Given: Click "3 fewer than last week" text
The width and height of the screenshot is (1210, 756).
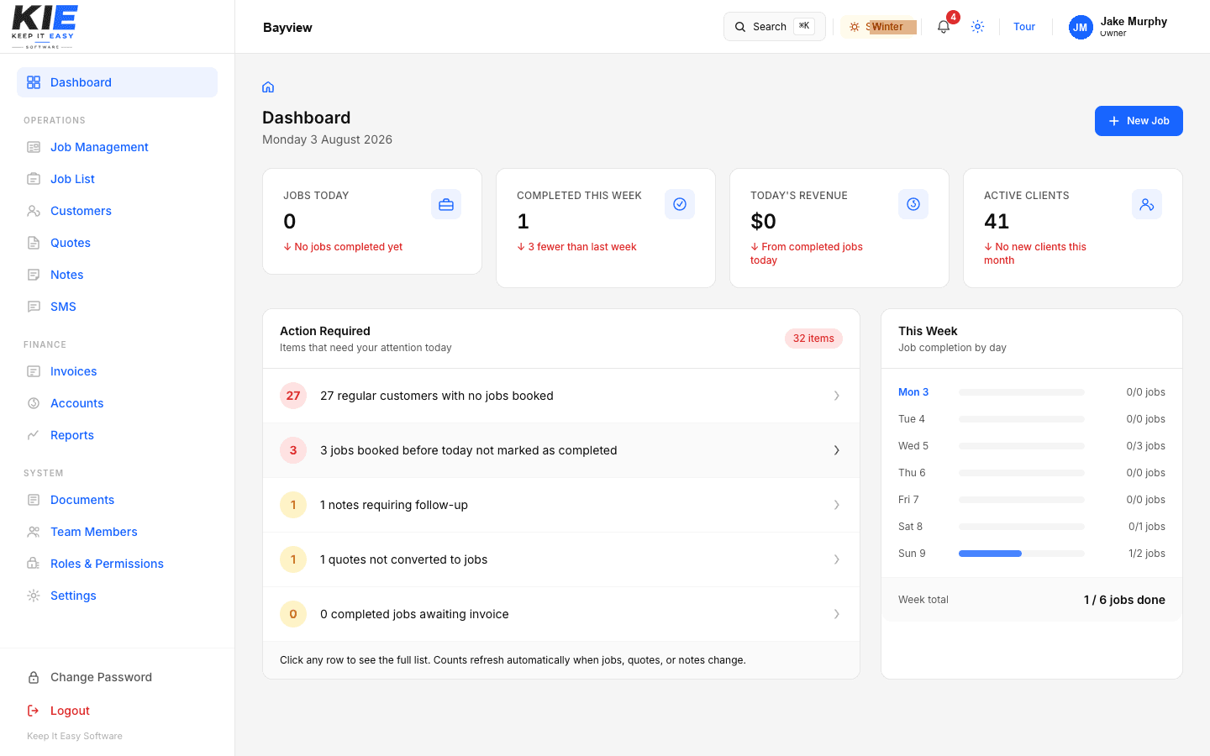Looking at the screenshot, I should click(x=581, y=247).
